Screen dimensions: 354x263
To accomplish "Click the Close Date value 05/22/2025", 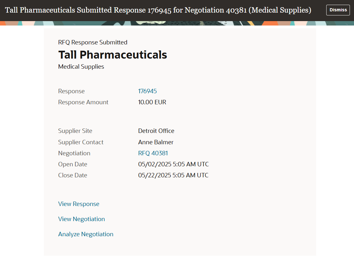I will [x=173, y=175].
